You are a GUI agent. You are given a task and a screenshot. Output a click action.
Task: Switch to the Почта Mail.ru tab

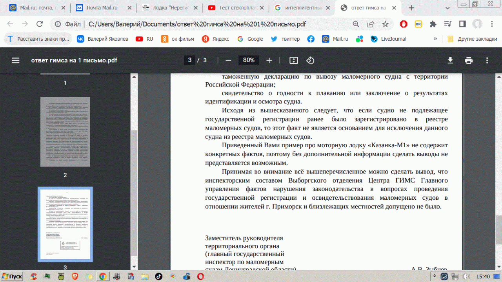(104, 8)
